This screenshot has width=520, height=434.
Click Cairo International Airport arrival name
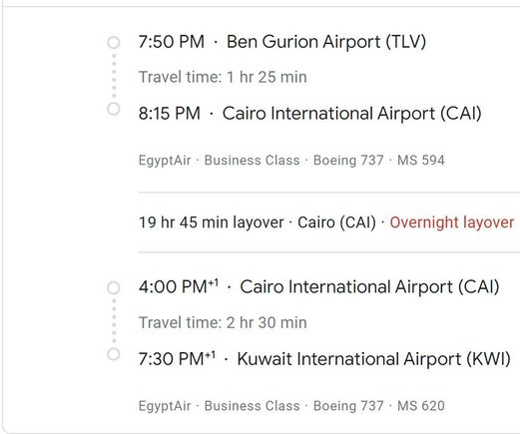351,114
